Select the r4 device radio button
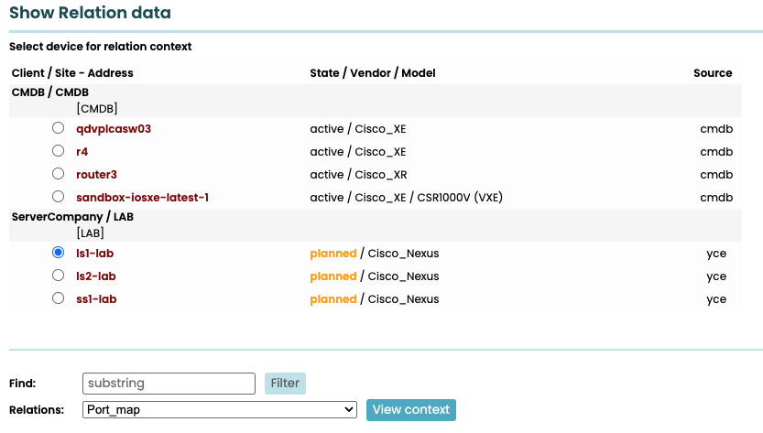 pyautogui.click(x=59, y=151)
